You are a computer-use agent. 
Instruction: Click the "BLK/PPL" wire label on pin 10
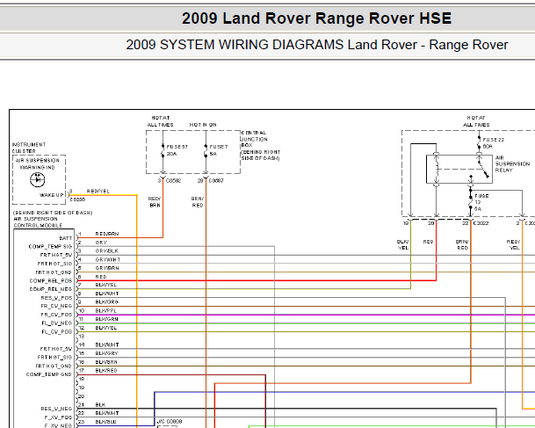pyautogui.click(x=106, y=310)
